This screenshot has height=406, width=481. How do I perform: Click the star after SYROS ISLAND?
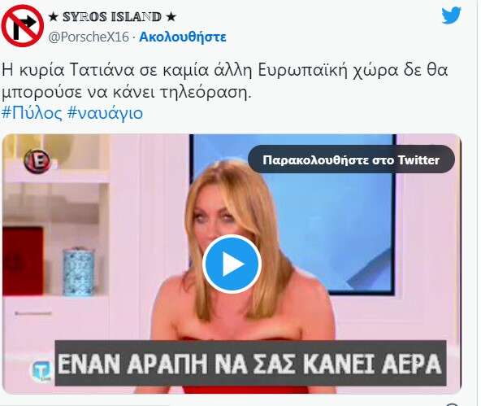[x=171, y=17]
